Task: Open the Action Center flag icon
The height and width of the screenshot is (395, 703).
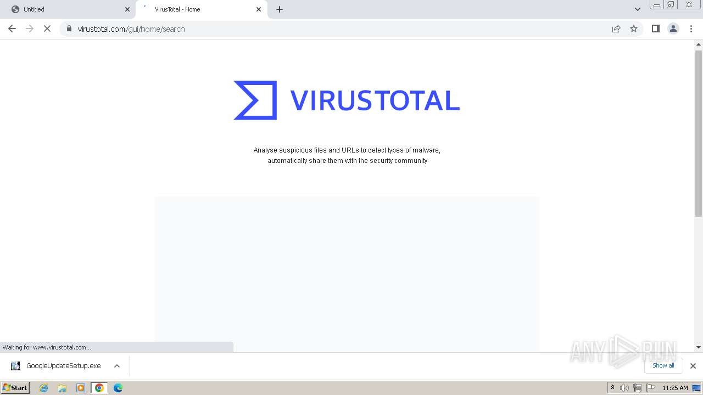Action: pos(651,388)
